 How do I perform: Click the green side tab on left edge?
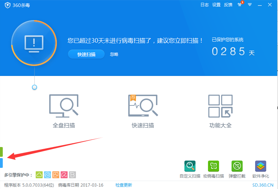[x=1, y=152]
